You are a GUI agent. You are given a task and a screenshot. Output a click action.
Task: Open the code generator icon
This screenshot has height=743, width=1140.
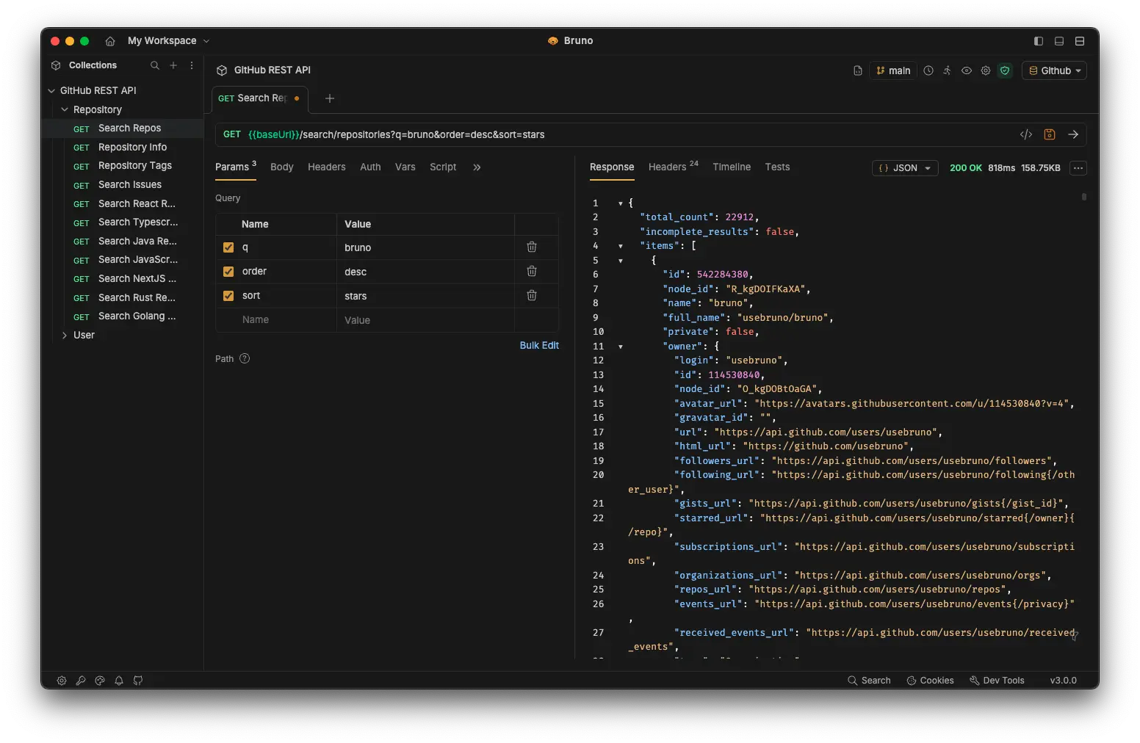coord(1026,134)
